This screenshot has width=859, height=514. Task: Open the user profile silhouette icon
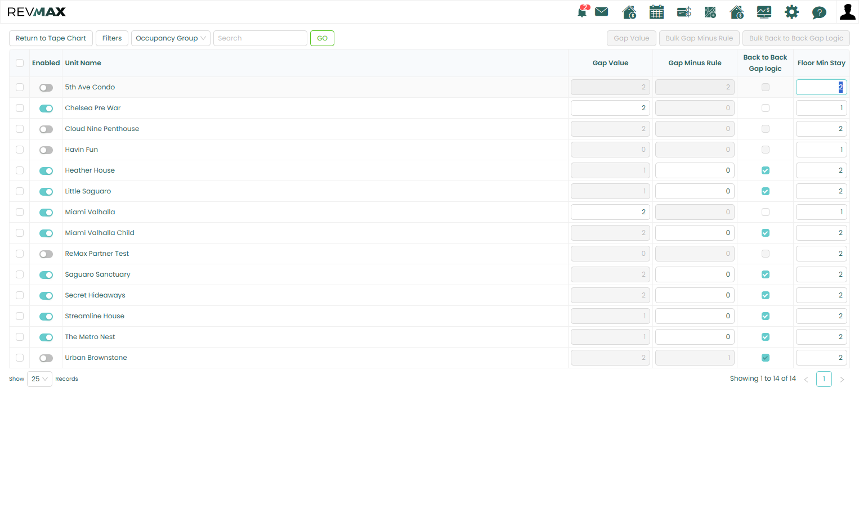(x=847, y=11)
